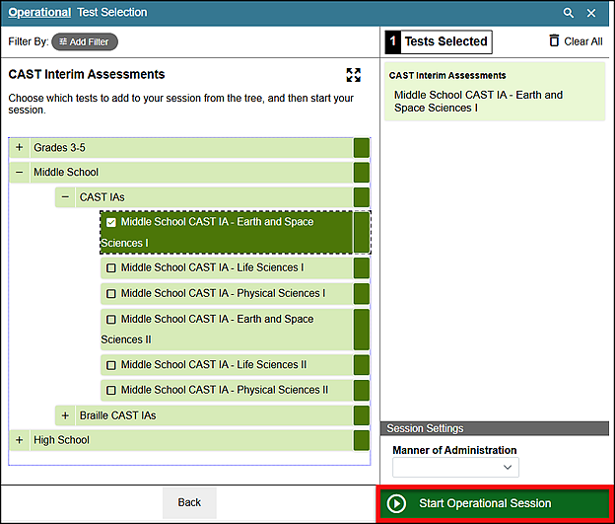Click the CAST Interim Assessments main heading
The width and height of the screenshot is (615, 524).
[x=87, y=74]
